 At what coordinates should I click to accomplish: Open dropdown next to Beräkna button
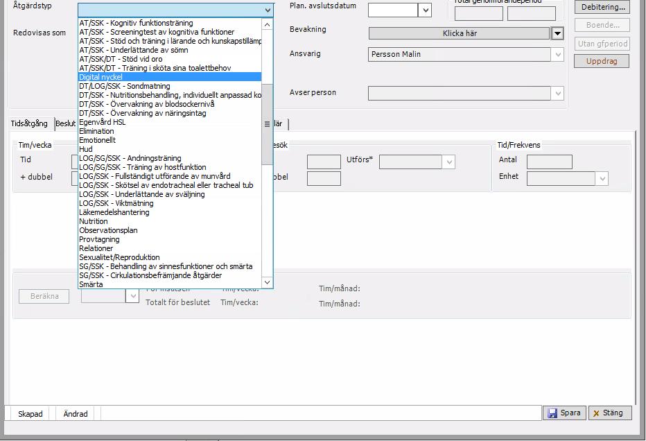pyautogui.click(x=132, y=296)
